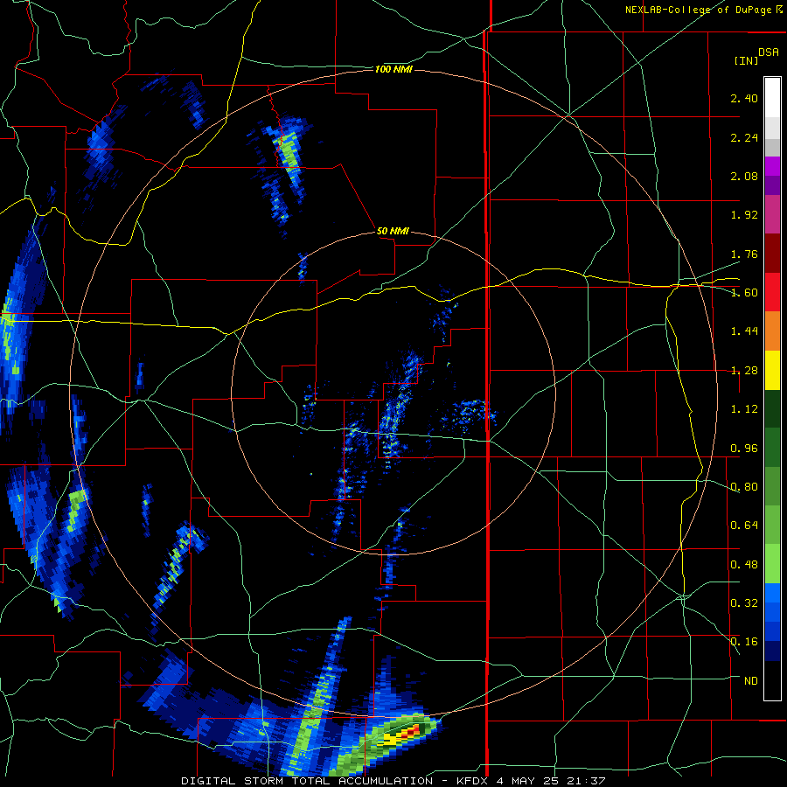Click the 4 MAY 25 date text
787x787 pixels.
pyautogui.click(x=527, y=781)
